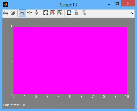Open the window menu via the MATLAB icon

[x=6, y=5]
